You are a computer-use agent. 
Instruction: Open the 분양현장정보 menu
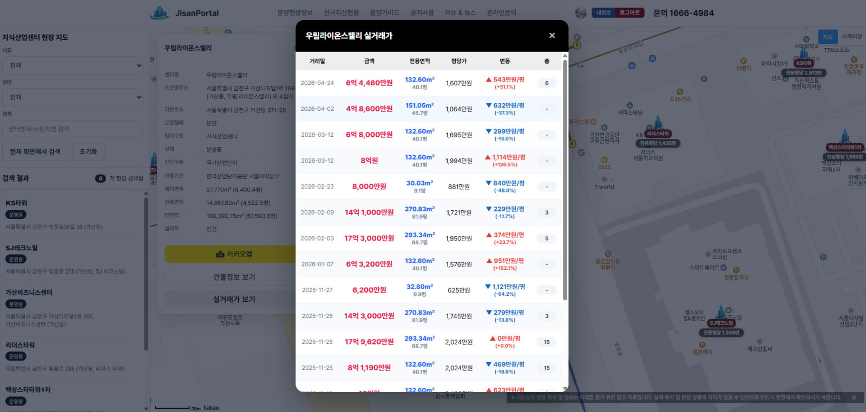[x=295, y=12]
